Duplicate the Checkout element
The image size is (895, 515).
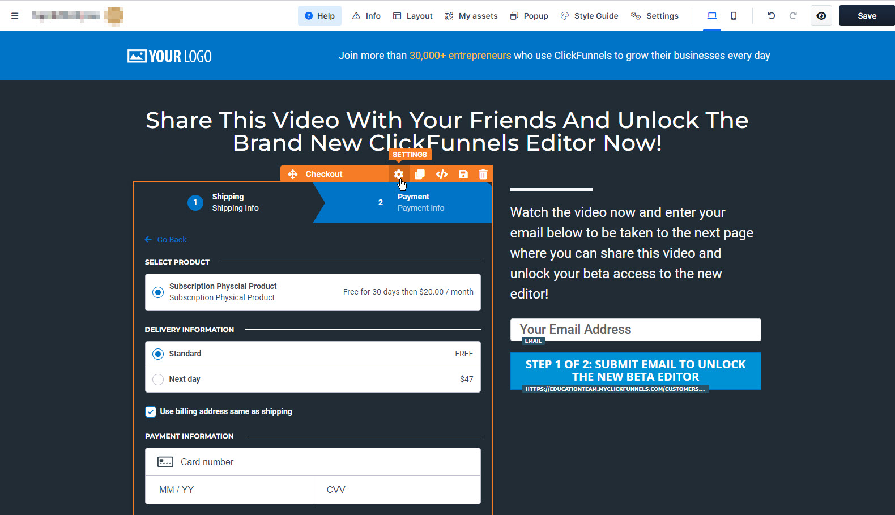pos(420,174)
